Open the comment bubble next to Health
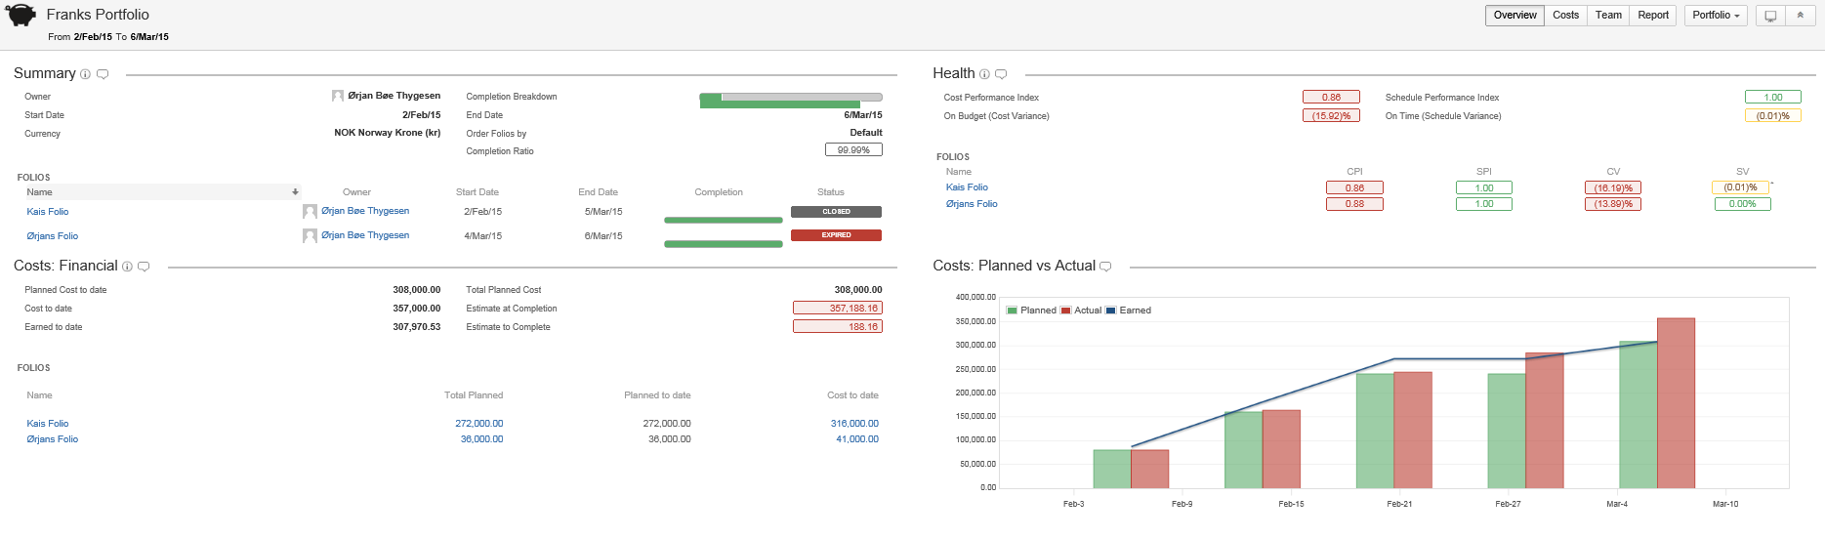This screenshot has width=1825, height=538. [1001, 74]
